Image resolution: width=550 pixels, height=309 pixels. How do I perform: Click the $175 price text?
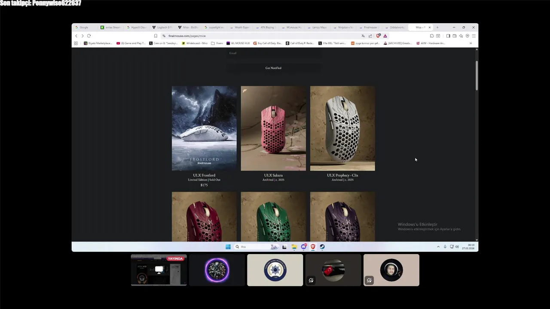(204, 185)
